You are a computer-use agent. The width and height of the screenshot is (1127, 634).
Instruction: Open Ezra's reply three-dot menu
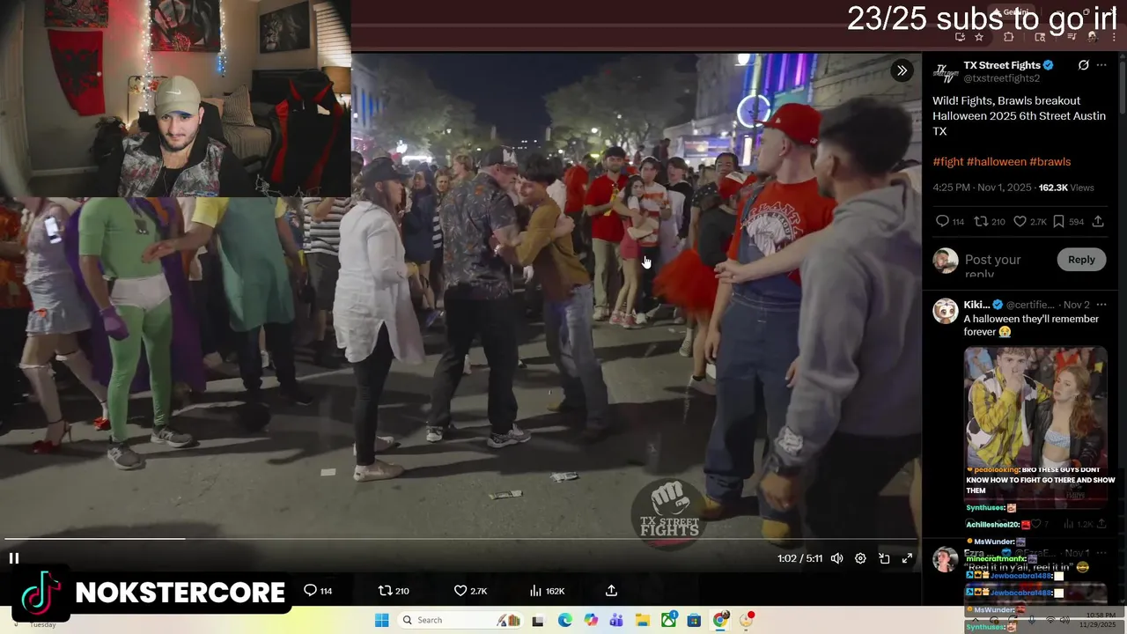pyautogui.click(x=1101, y=553)
